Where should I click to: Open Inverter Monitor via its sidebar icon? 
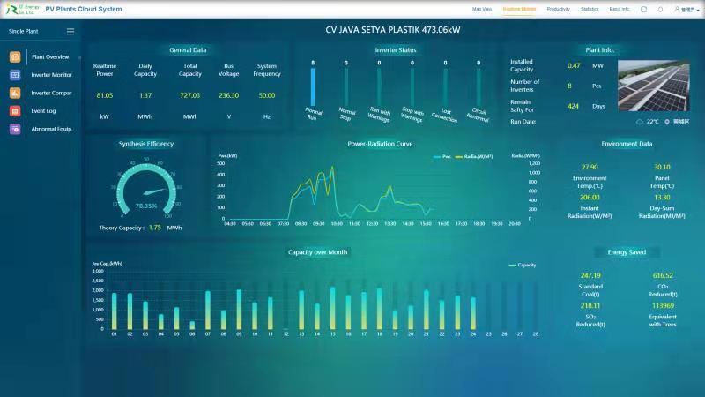(x=16, y=75)
